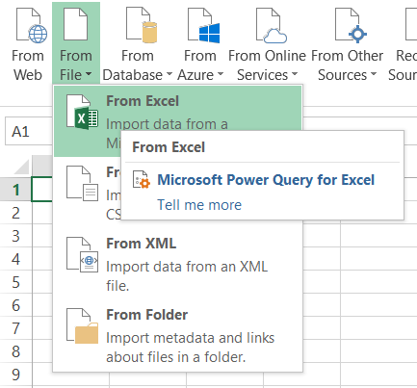
Task: Choose From Folder menu entry
Action: [178, 335]
